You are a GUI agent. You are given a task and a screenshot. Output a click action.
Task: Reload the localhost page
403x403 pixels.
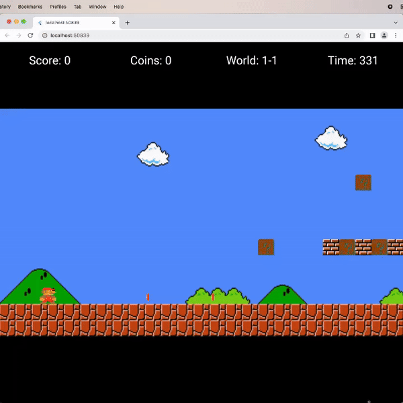point(30,35)
